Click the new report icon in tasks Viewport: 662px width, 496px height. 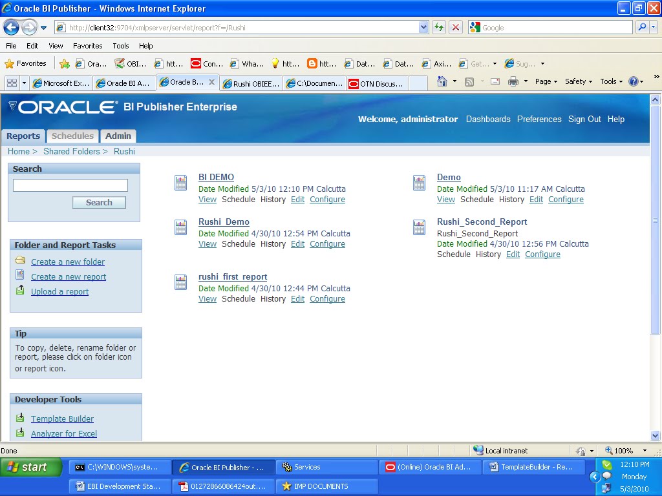point(20,275)
